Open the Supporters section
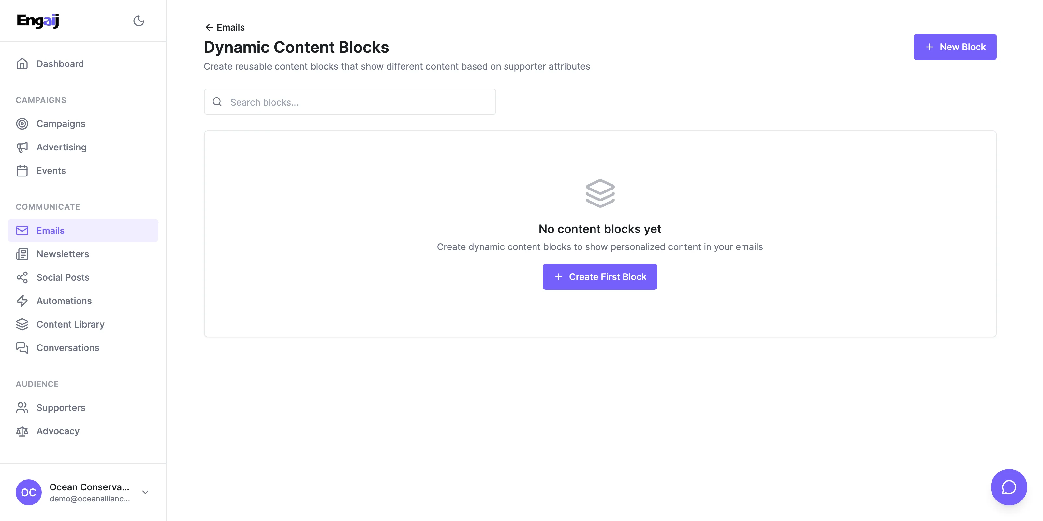The image size is (1043, 521). (61, 408)
